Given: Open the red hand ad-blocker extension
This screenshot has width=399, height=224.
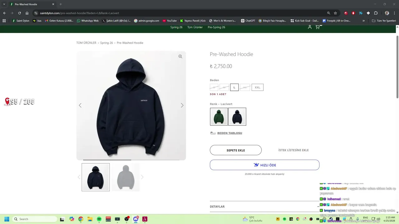Looking at the screenshot, I should coord(353,13).
